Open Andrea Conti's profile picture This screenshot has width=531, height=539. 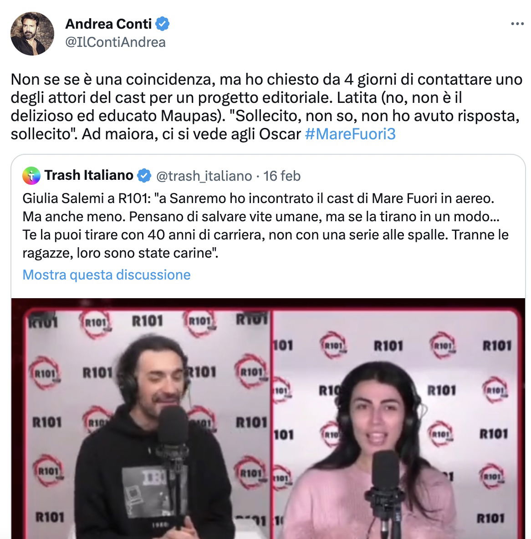(x=32, y=33)
